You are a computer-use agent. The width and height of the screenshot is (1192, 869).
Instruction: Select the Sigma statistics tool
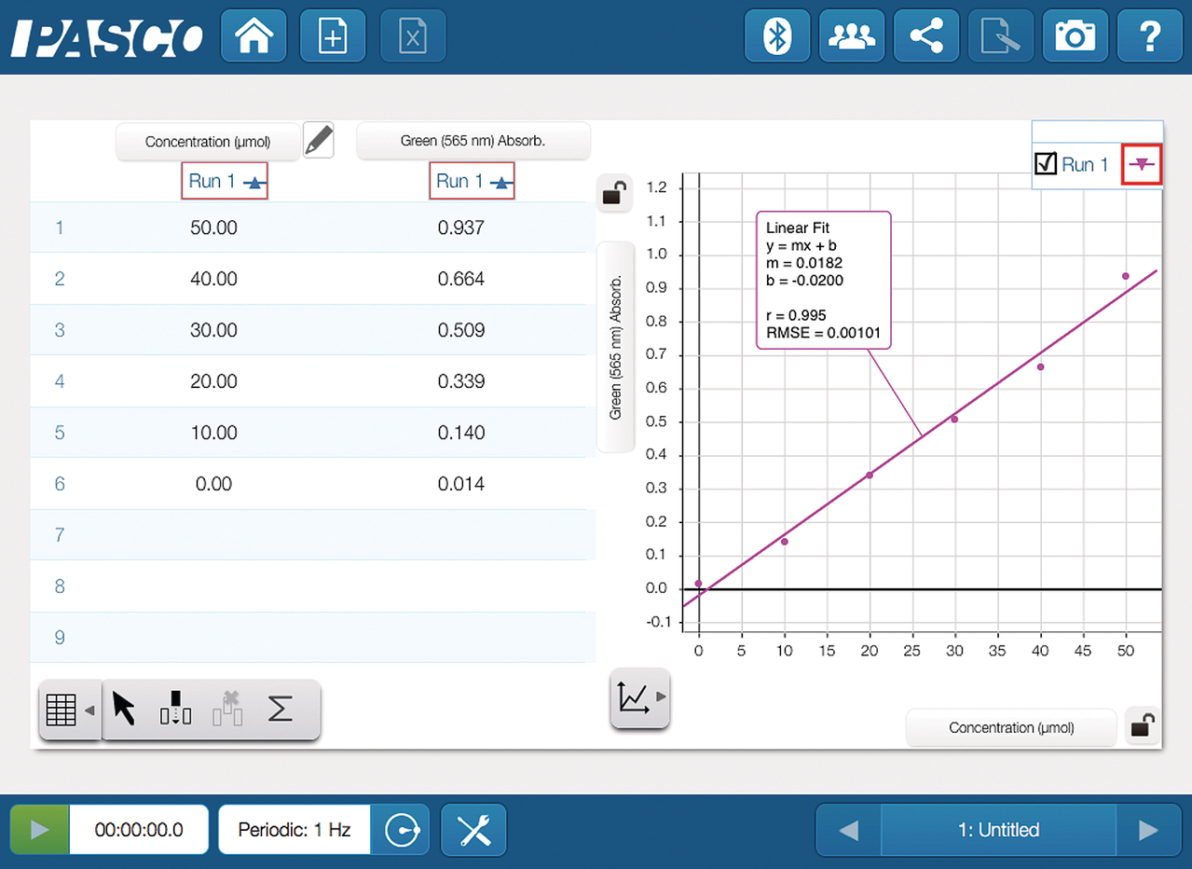click(x=281, y=710)
